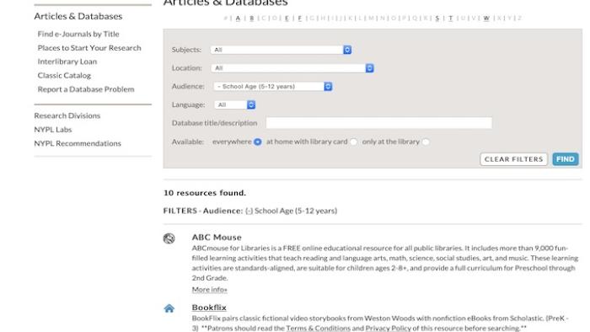Open NYPL Recommendations link
Image resolution: width=590 pixels, height=332 pixels.
click(x=78, y=143)
